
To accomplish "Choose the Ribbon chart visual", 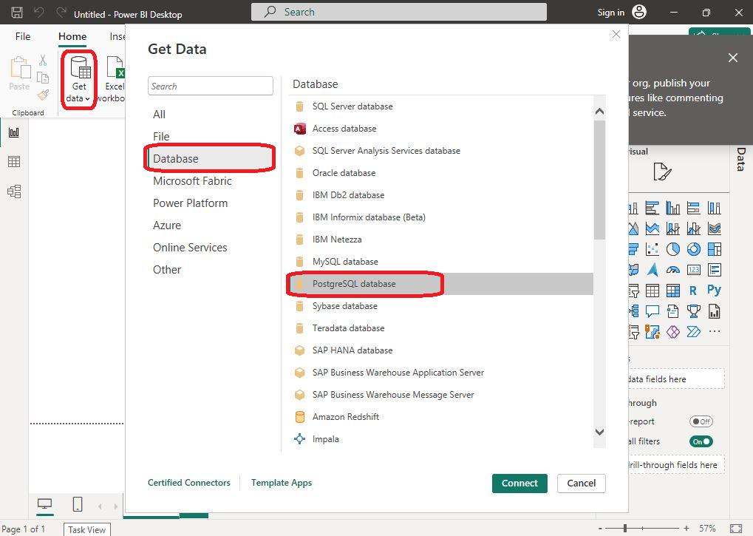I will coord(714,228).
